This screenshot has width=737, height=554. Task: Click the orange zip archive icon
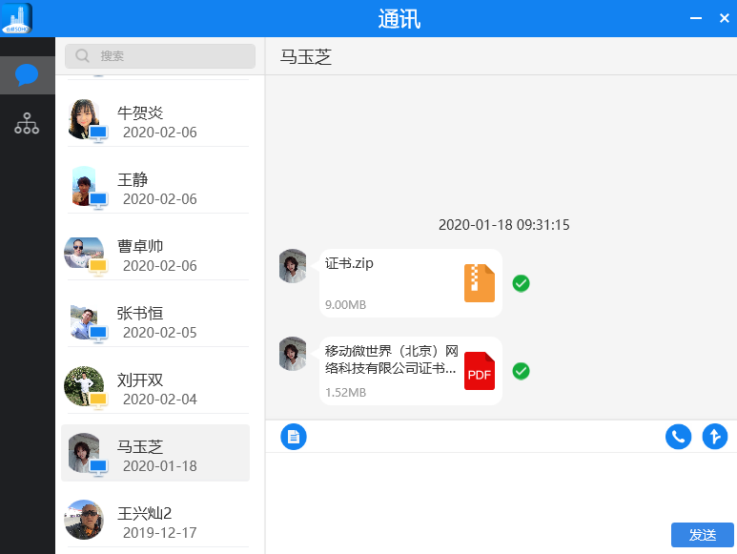coord(480,283)
